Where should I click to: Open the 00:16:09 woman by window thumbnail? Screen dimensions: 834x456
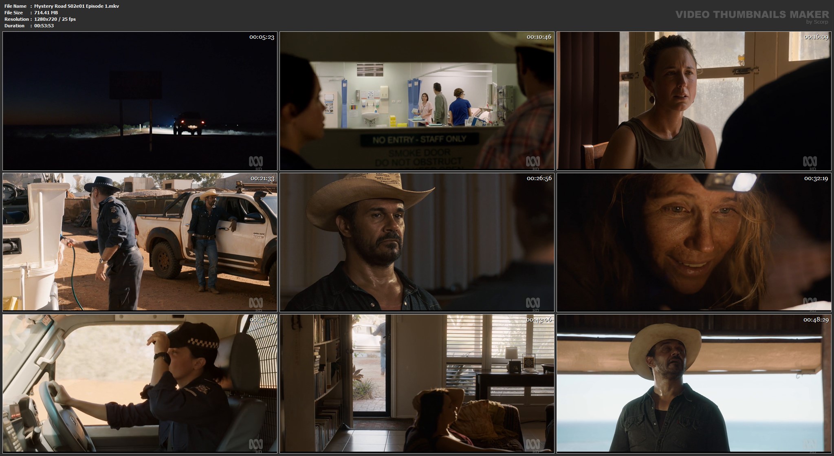(x=694, y=101)
